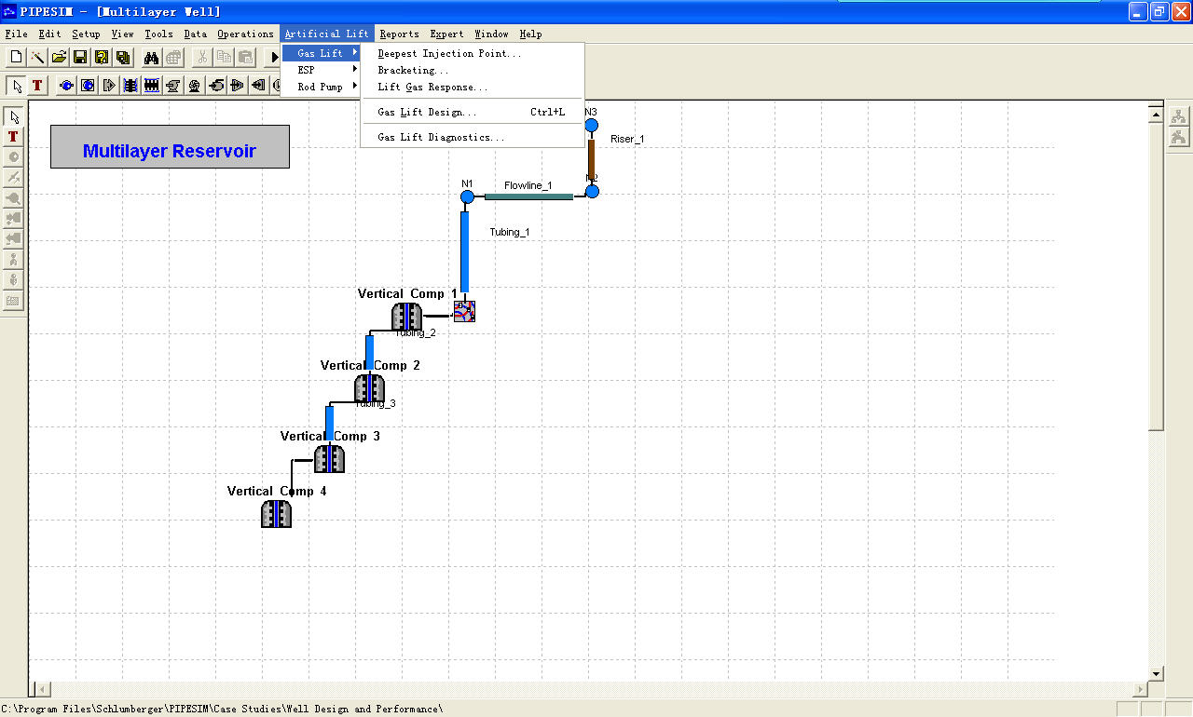
Task: Select the Vertical Comp 1 completion object
Action: click(x=407, y=317)
